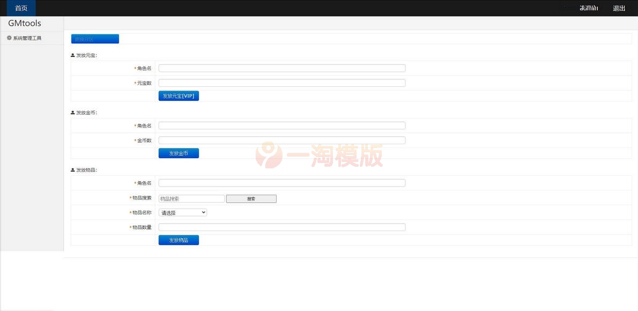Image resolution: width=638 pixels, height=311 pixels.
Task: Focus the 角色名 field under 发放物品
Action: pos(281,182)
